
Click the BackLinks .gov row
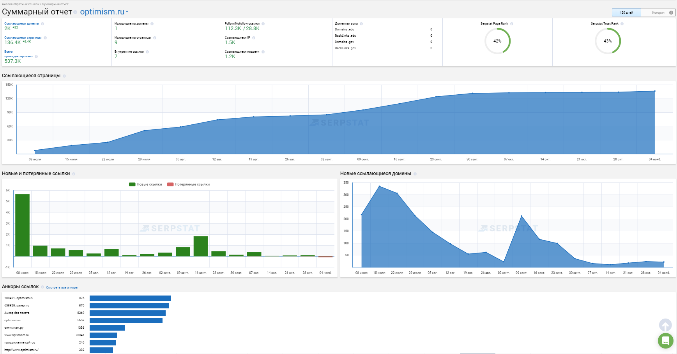pyautogui.click(x=384, y=48)
